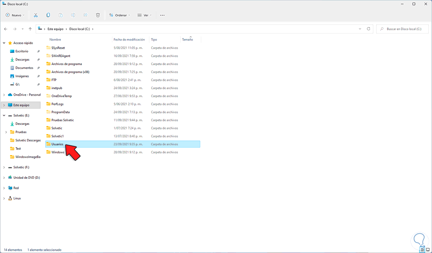Go forward with the right arrow
The width and height of the screenshot is (432, 253).
tap(15, 29)
